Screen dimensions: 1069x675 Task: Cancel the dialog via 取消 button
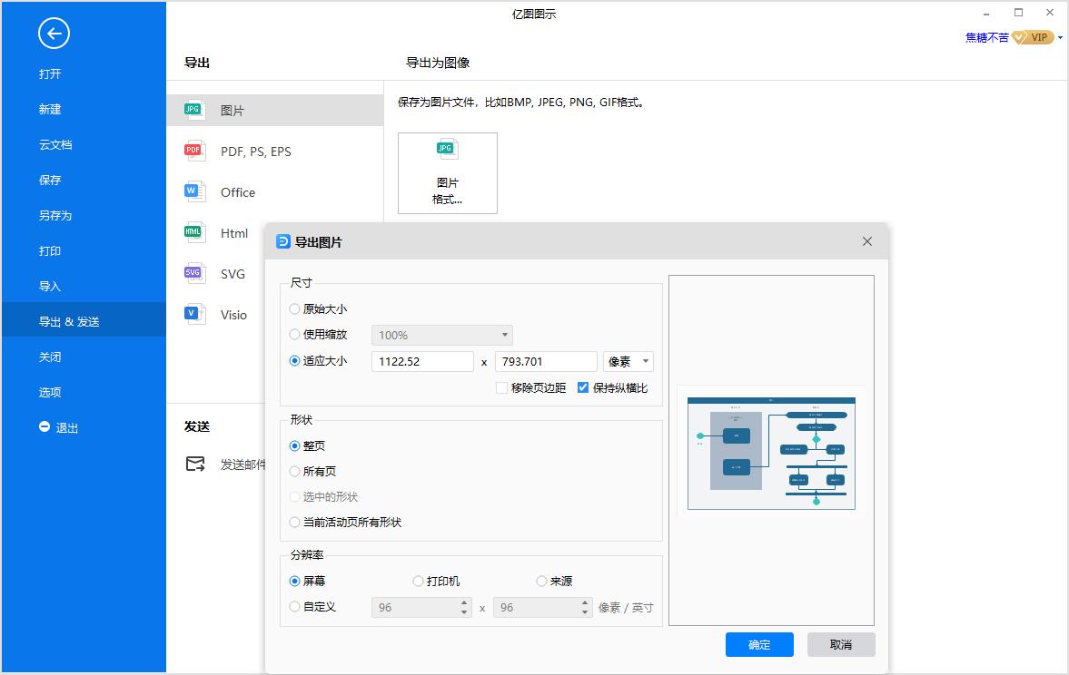tap(840, 644)
